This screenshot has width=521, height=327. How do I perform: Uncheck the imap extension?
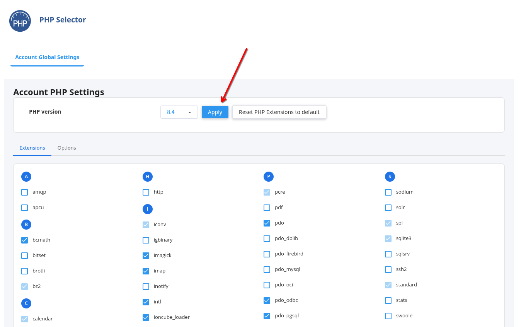pyautogui.click(x=146, y=271)
